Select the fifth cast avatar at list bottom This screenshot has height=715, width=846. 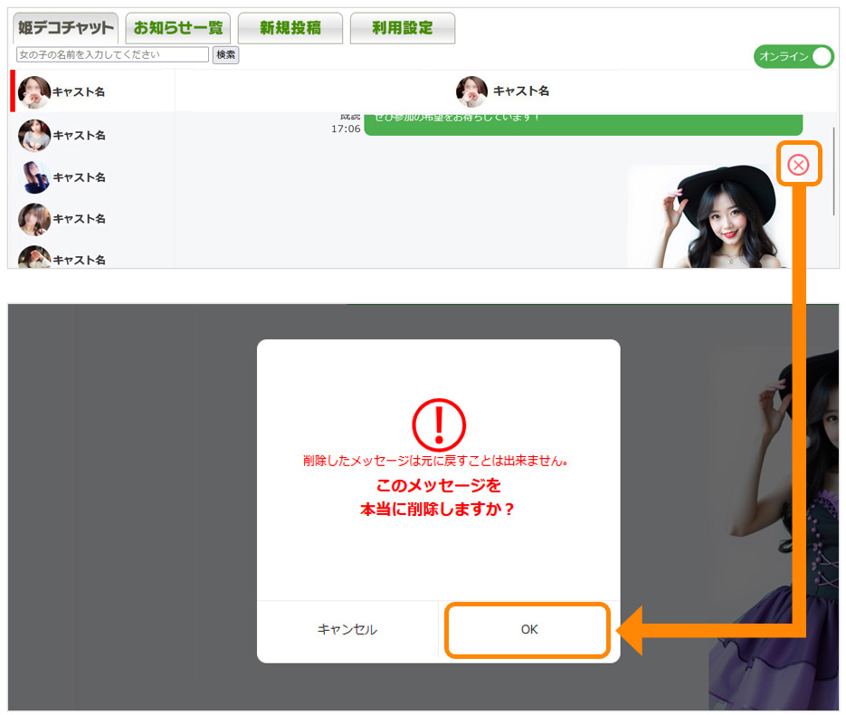tap(33, 257)
